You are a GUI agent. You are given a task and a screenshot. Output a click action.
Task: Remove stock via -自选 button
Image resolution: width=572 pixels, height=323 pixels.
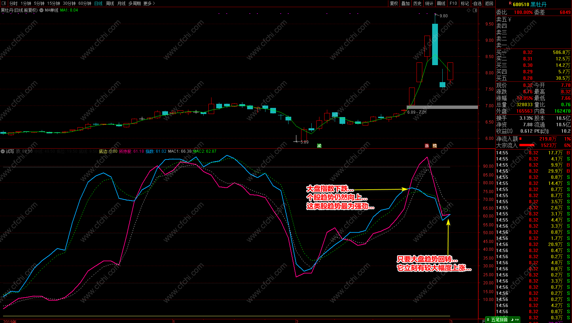click(477, 3)
